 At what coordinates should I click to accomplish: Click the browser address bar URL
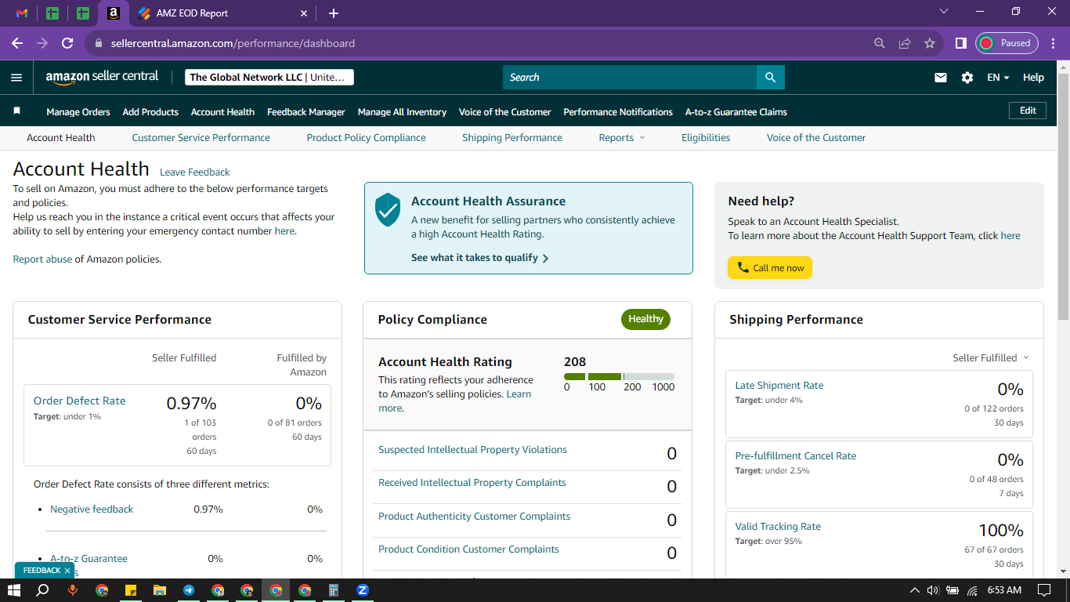coord(233,43)
